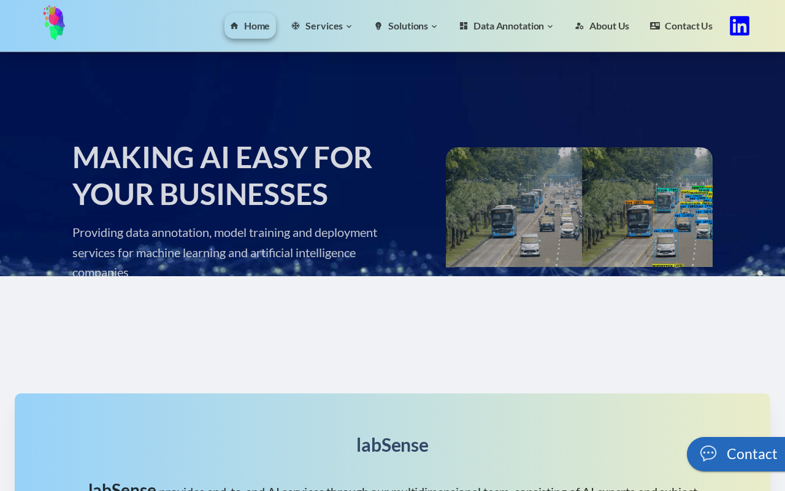Screen dimensions: 785x491
Task: Click the lightbulb Solutions icon
Action: point(378,26)
